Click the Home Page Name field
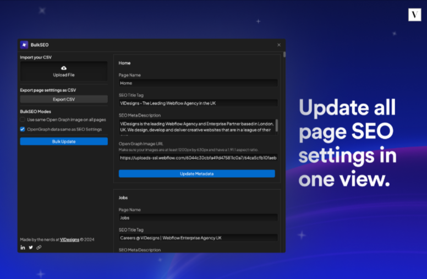The width and height of the screenshot is (427, 279). (198, 83)
